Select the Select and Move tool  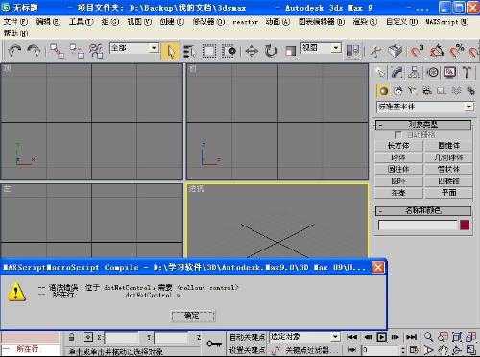pos(252,51)
